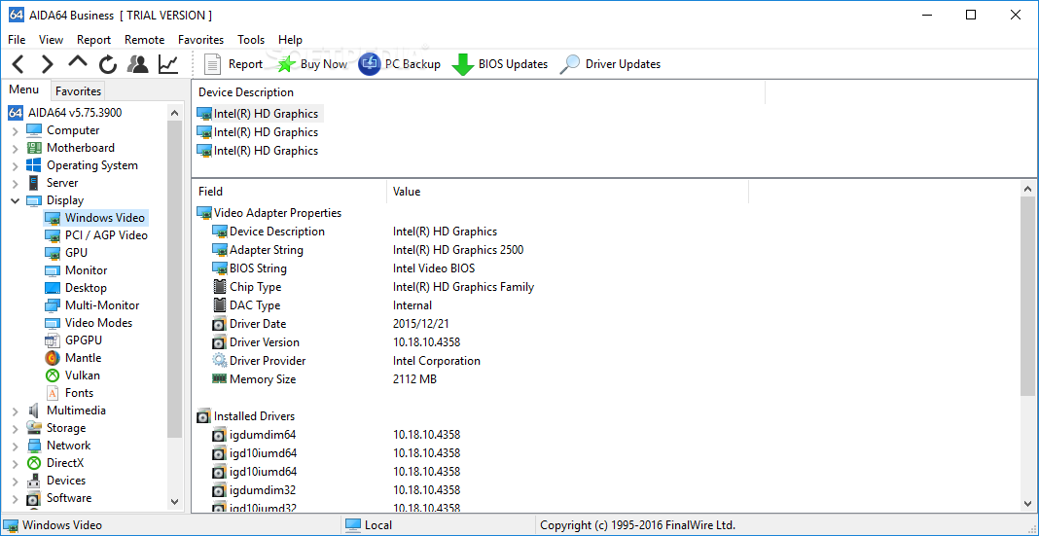Viewport: 1039px width, 536px height.
Task: Open PC Backup from toolbar
Action: [400, 64]
